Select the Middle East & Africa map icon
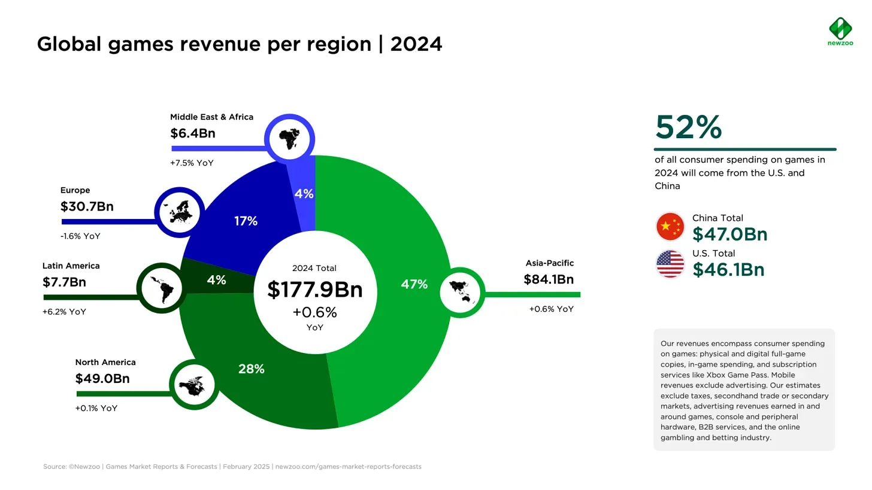The width and height of the screenshot is (872, 490). (x=289, y=138)
